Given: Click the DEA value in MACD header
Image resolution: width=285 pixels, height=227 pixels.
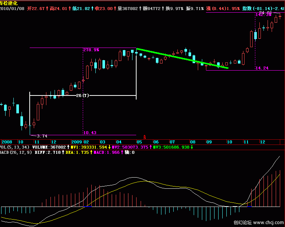Looking at the screenshot, I should pyautogui.click(x=79, y=152).
